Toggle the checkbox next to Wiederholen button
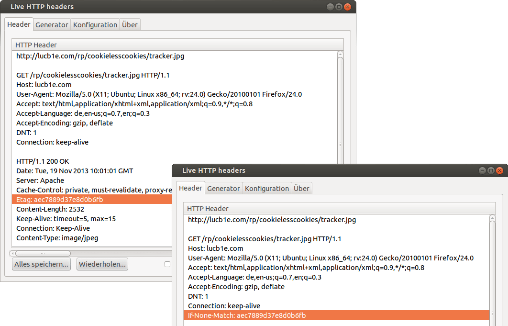 [167, 264]
